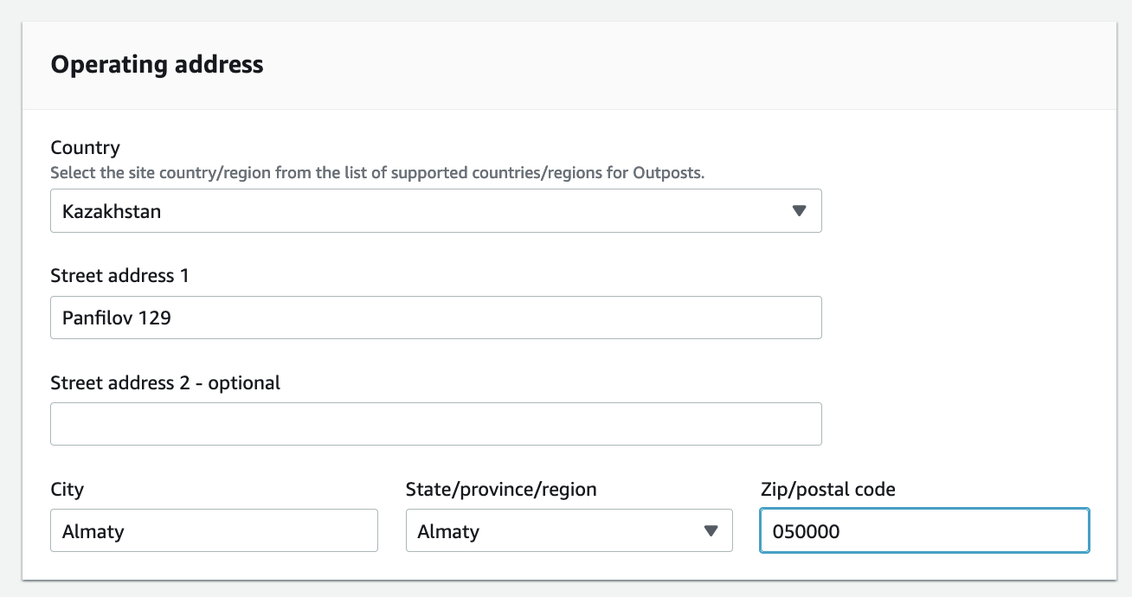Click the Country dropdown arrow icon
Image resolution: width=1132 pixels, height=597 pixels.
pyautogui.click(x=799, y=211)
